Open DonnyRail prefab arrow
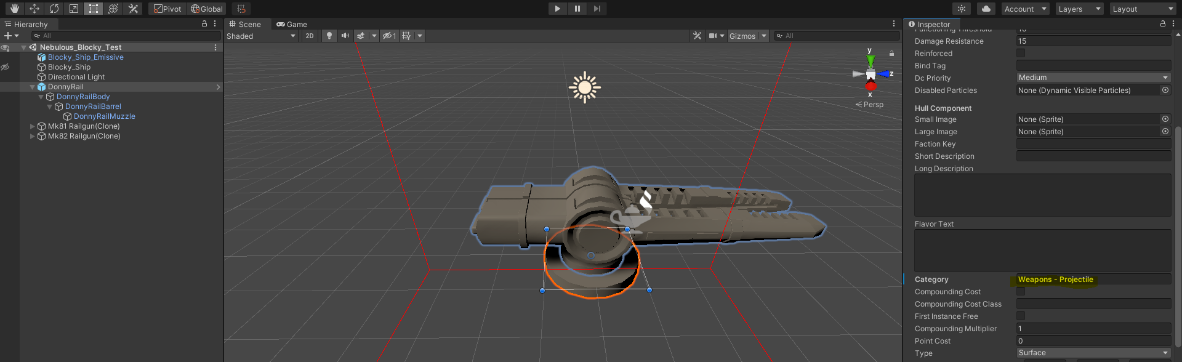This screenshot has height=362, width=1182. [218, 87]
